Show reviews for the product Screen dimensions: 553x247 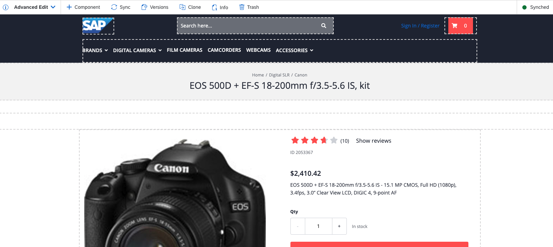(374, 141)
